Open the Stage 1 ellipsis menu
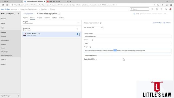Image resolution: width=174 pixels, height=98 pixels. (x=78, y=22)
